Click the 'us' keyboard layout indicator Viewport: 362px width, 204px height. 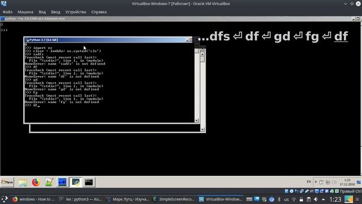click(286, 199)
